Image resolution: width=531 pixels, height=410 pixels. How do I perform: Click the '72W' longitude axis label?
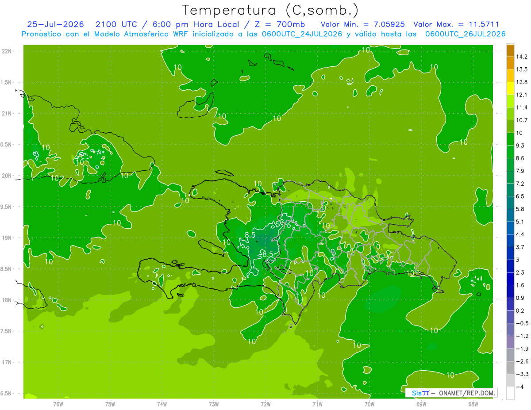pyautogui.click(x=265, y=404)
